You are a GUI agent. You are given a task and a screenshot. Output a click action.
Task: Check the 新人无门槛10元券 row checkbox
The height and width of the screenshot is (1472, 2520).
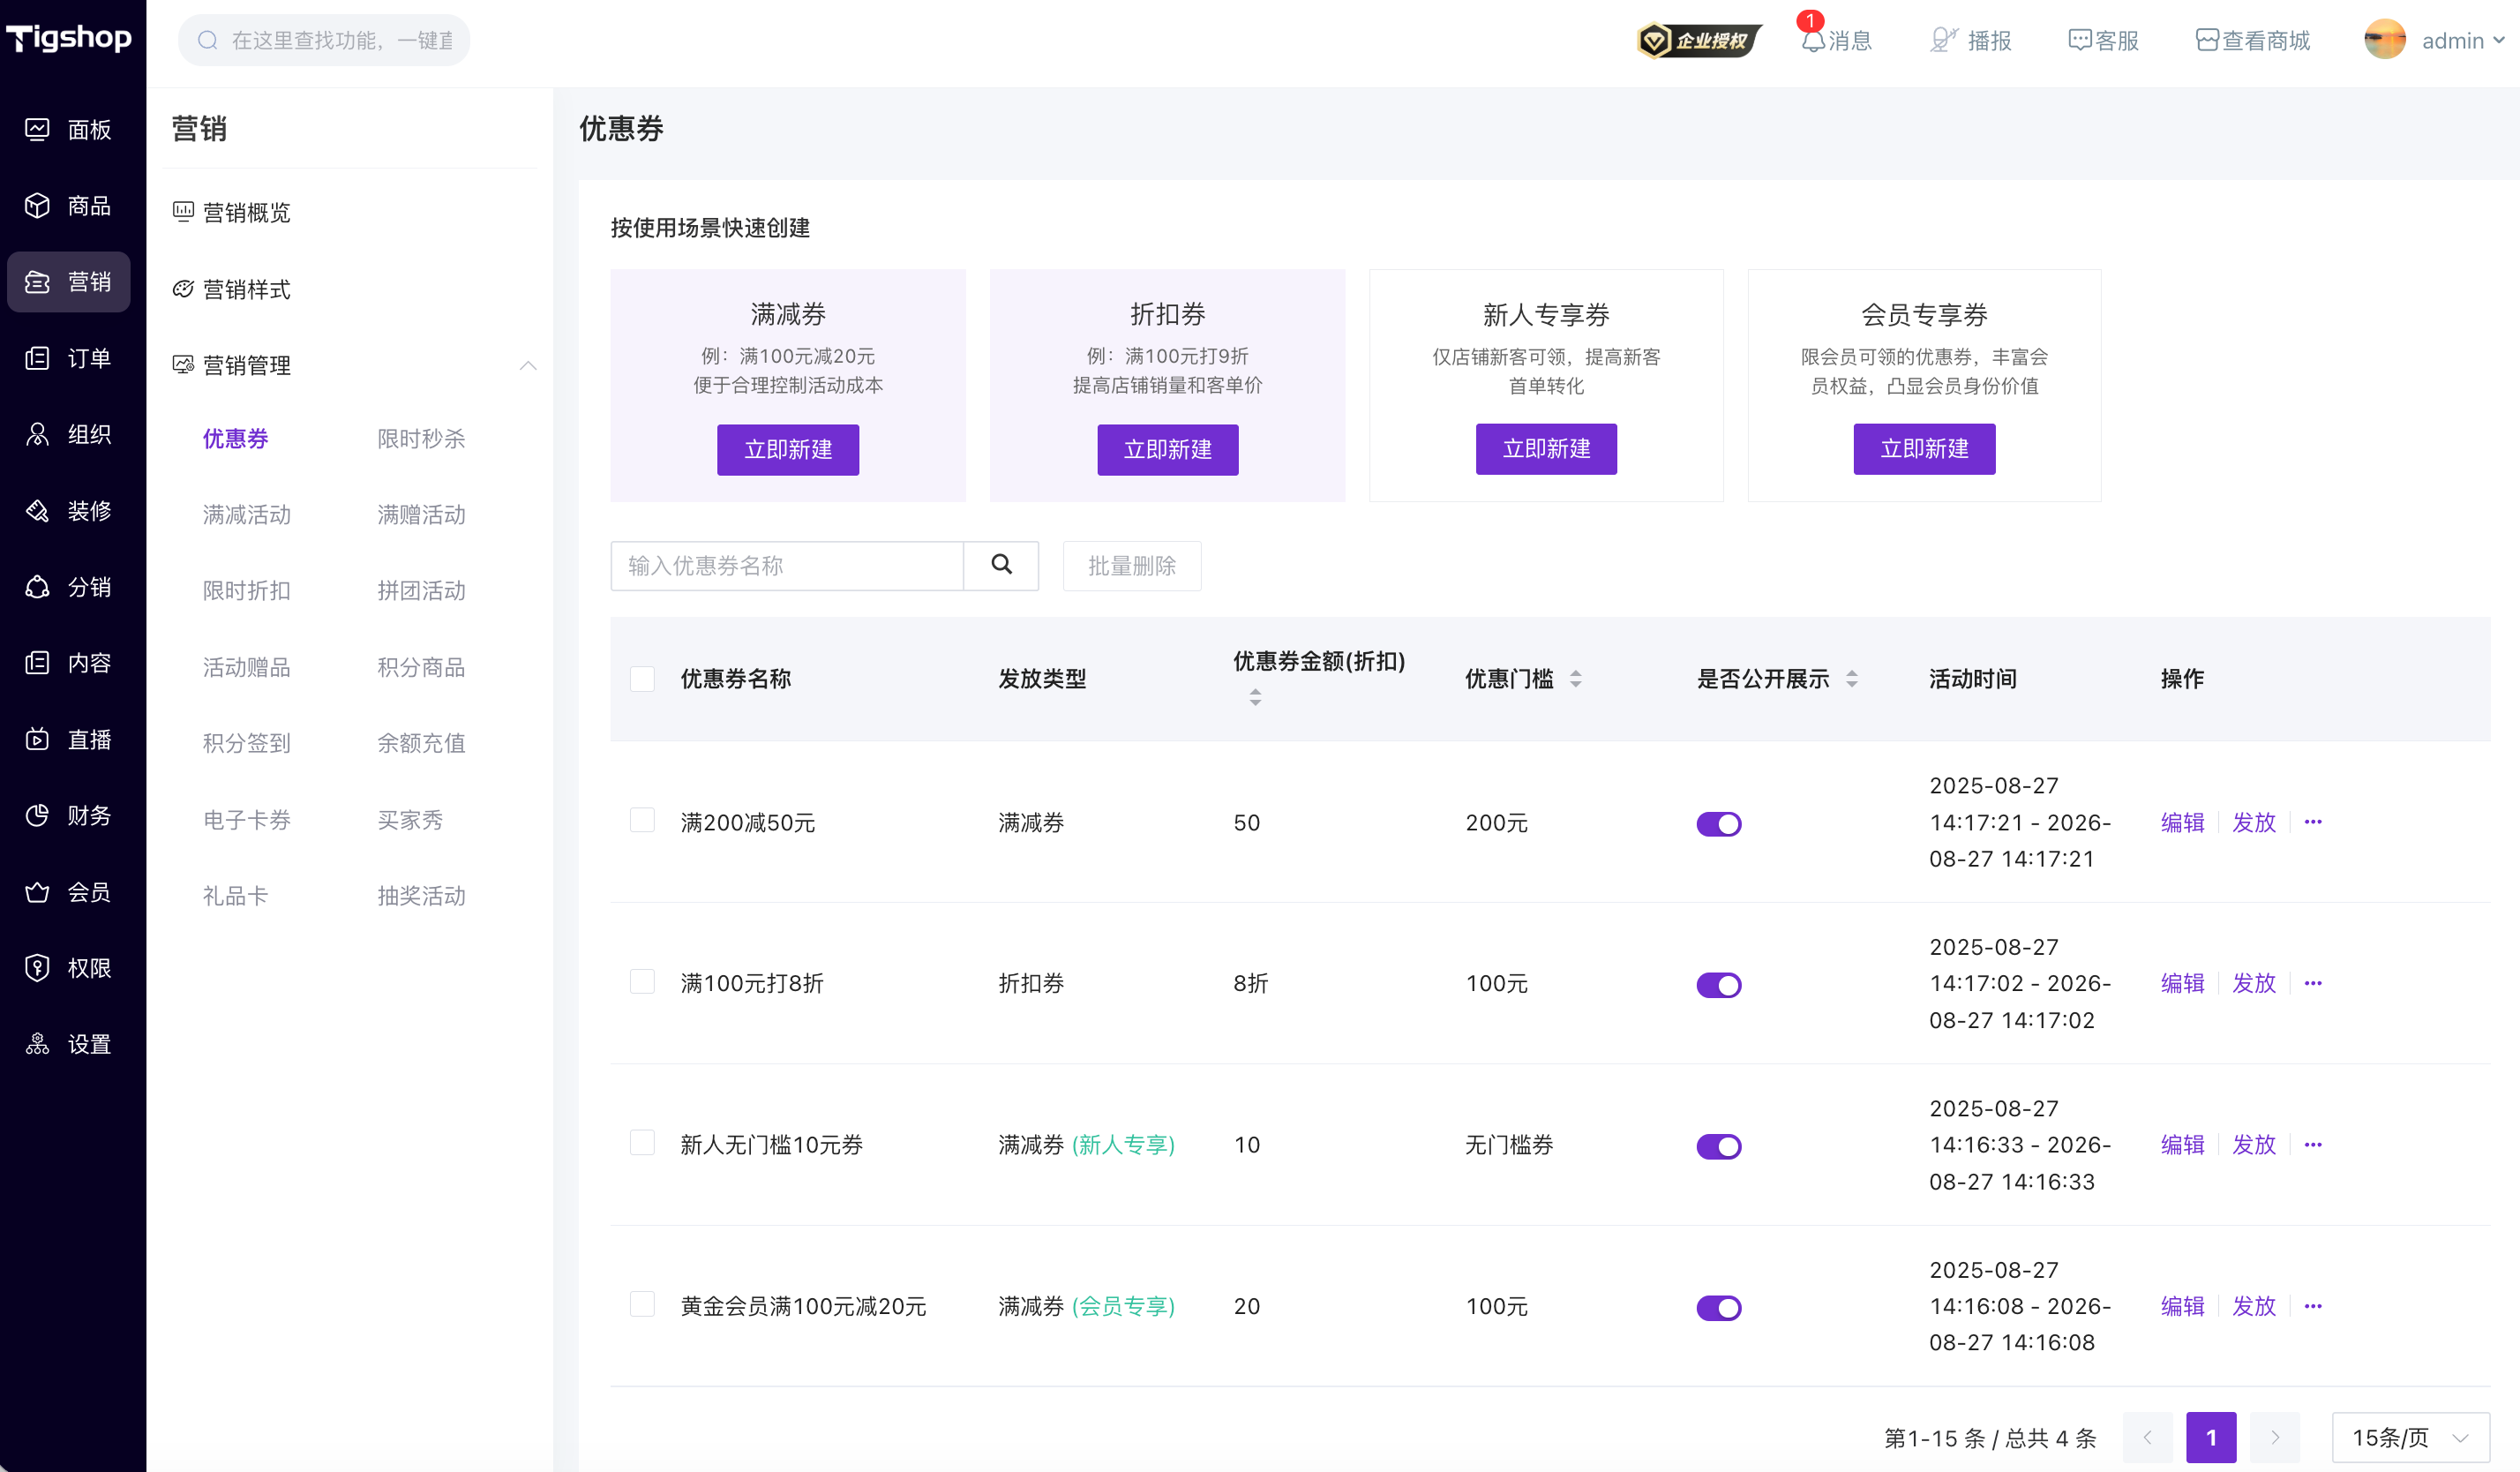(642, 1143)
